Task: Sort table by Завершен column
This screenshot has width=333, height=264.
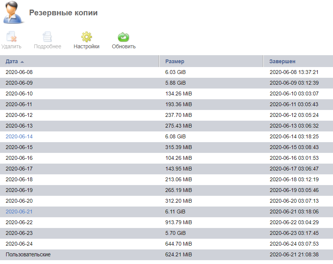Action: (282, 61)
